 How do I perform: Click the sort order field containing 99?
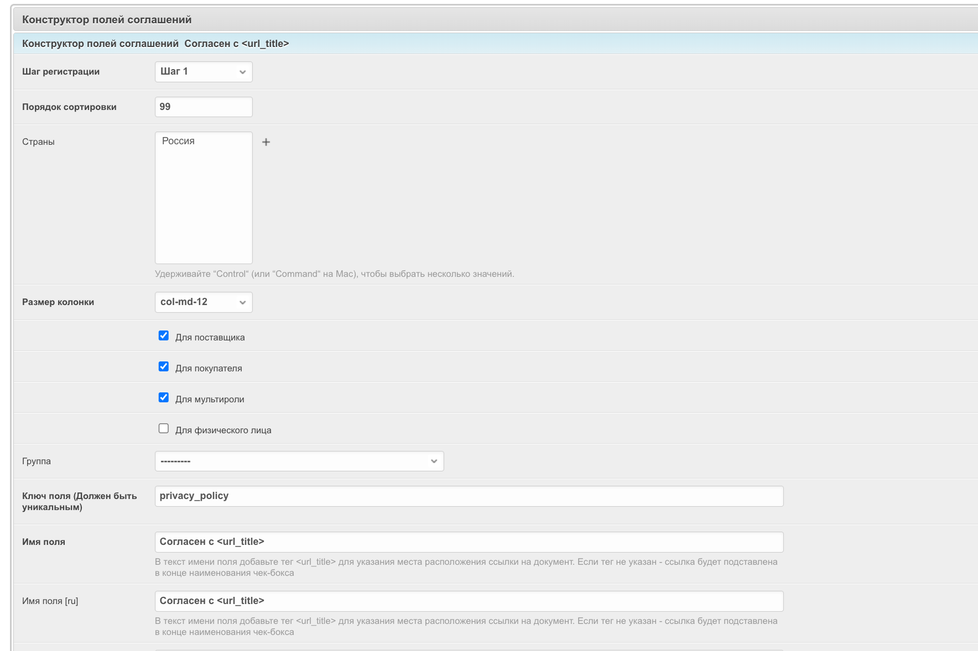[x=204, y=107]
